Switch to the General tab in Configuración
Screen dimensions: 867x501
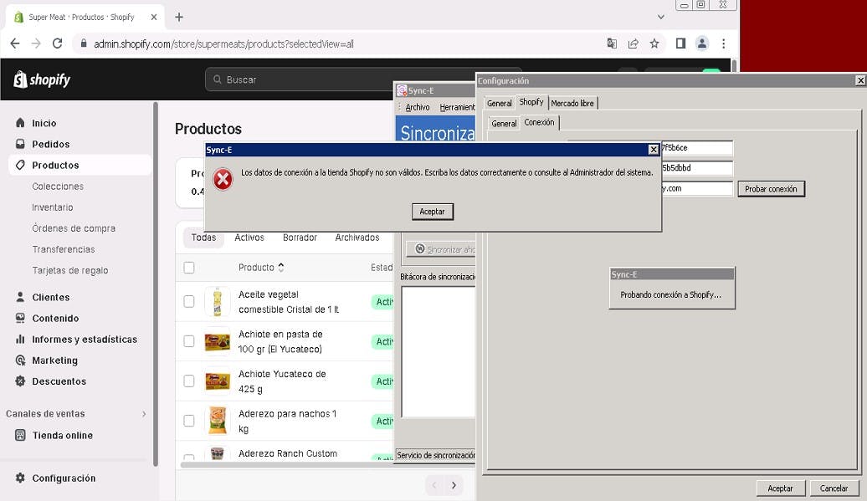[x=499, y=103]
